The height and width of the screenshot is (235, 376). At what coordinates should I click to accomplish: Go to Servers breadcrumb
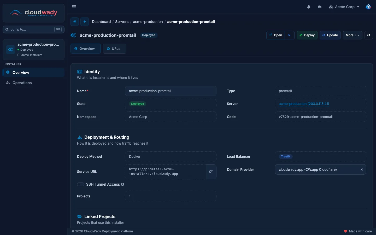tap(122, 22)
